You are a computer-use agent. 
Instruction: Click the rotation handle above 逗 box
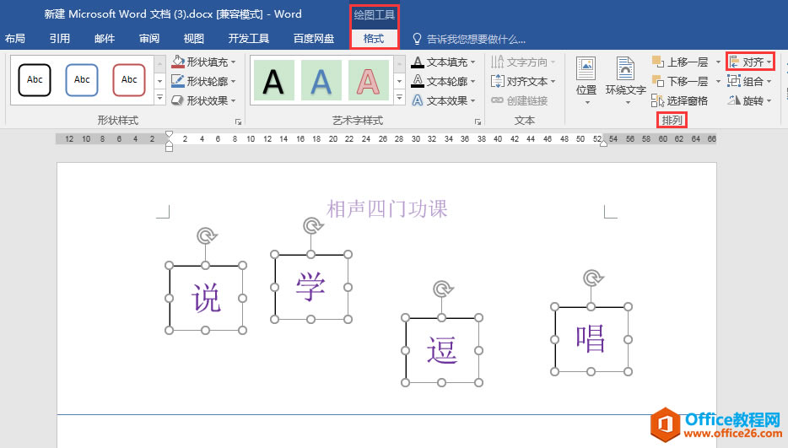coord(443,289)
